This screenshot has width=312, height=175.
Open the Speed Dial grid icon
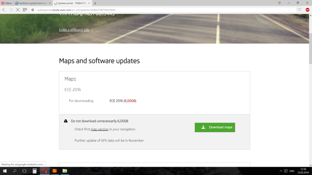25,10
